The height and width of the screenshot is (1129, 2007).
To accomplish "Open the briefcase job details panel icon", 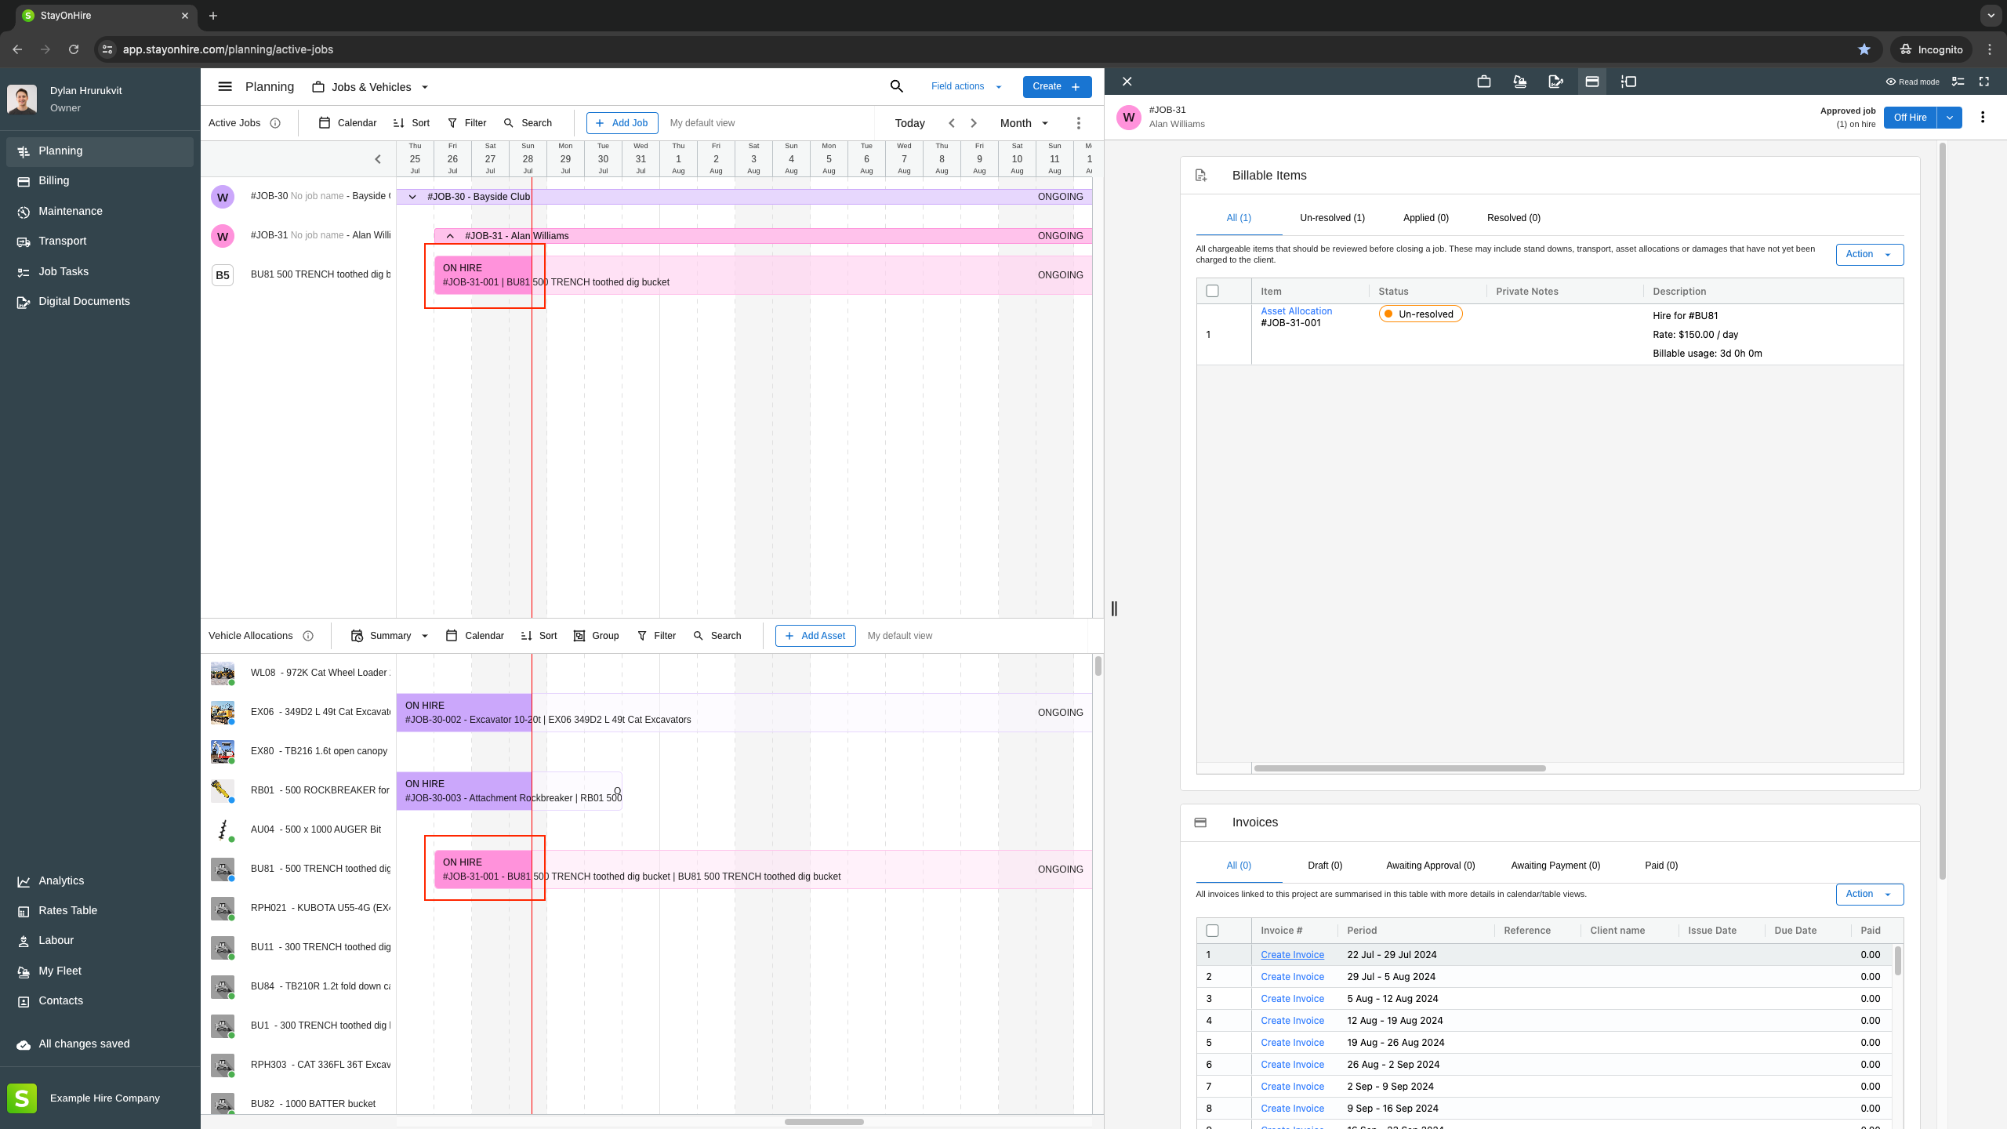I will (1483, 82).
